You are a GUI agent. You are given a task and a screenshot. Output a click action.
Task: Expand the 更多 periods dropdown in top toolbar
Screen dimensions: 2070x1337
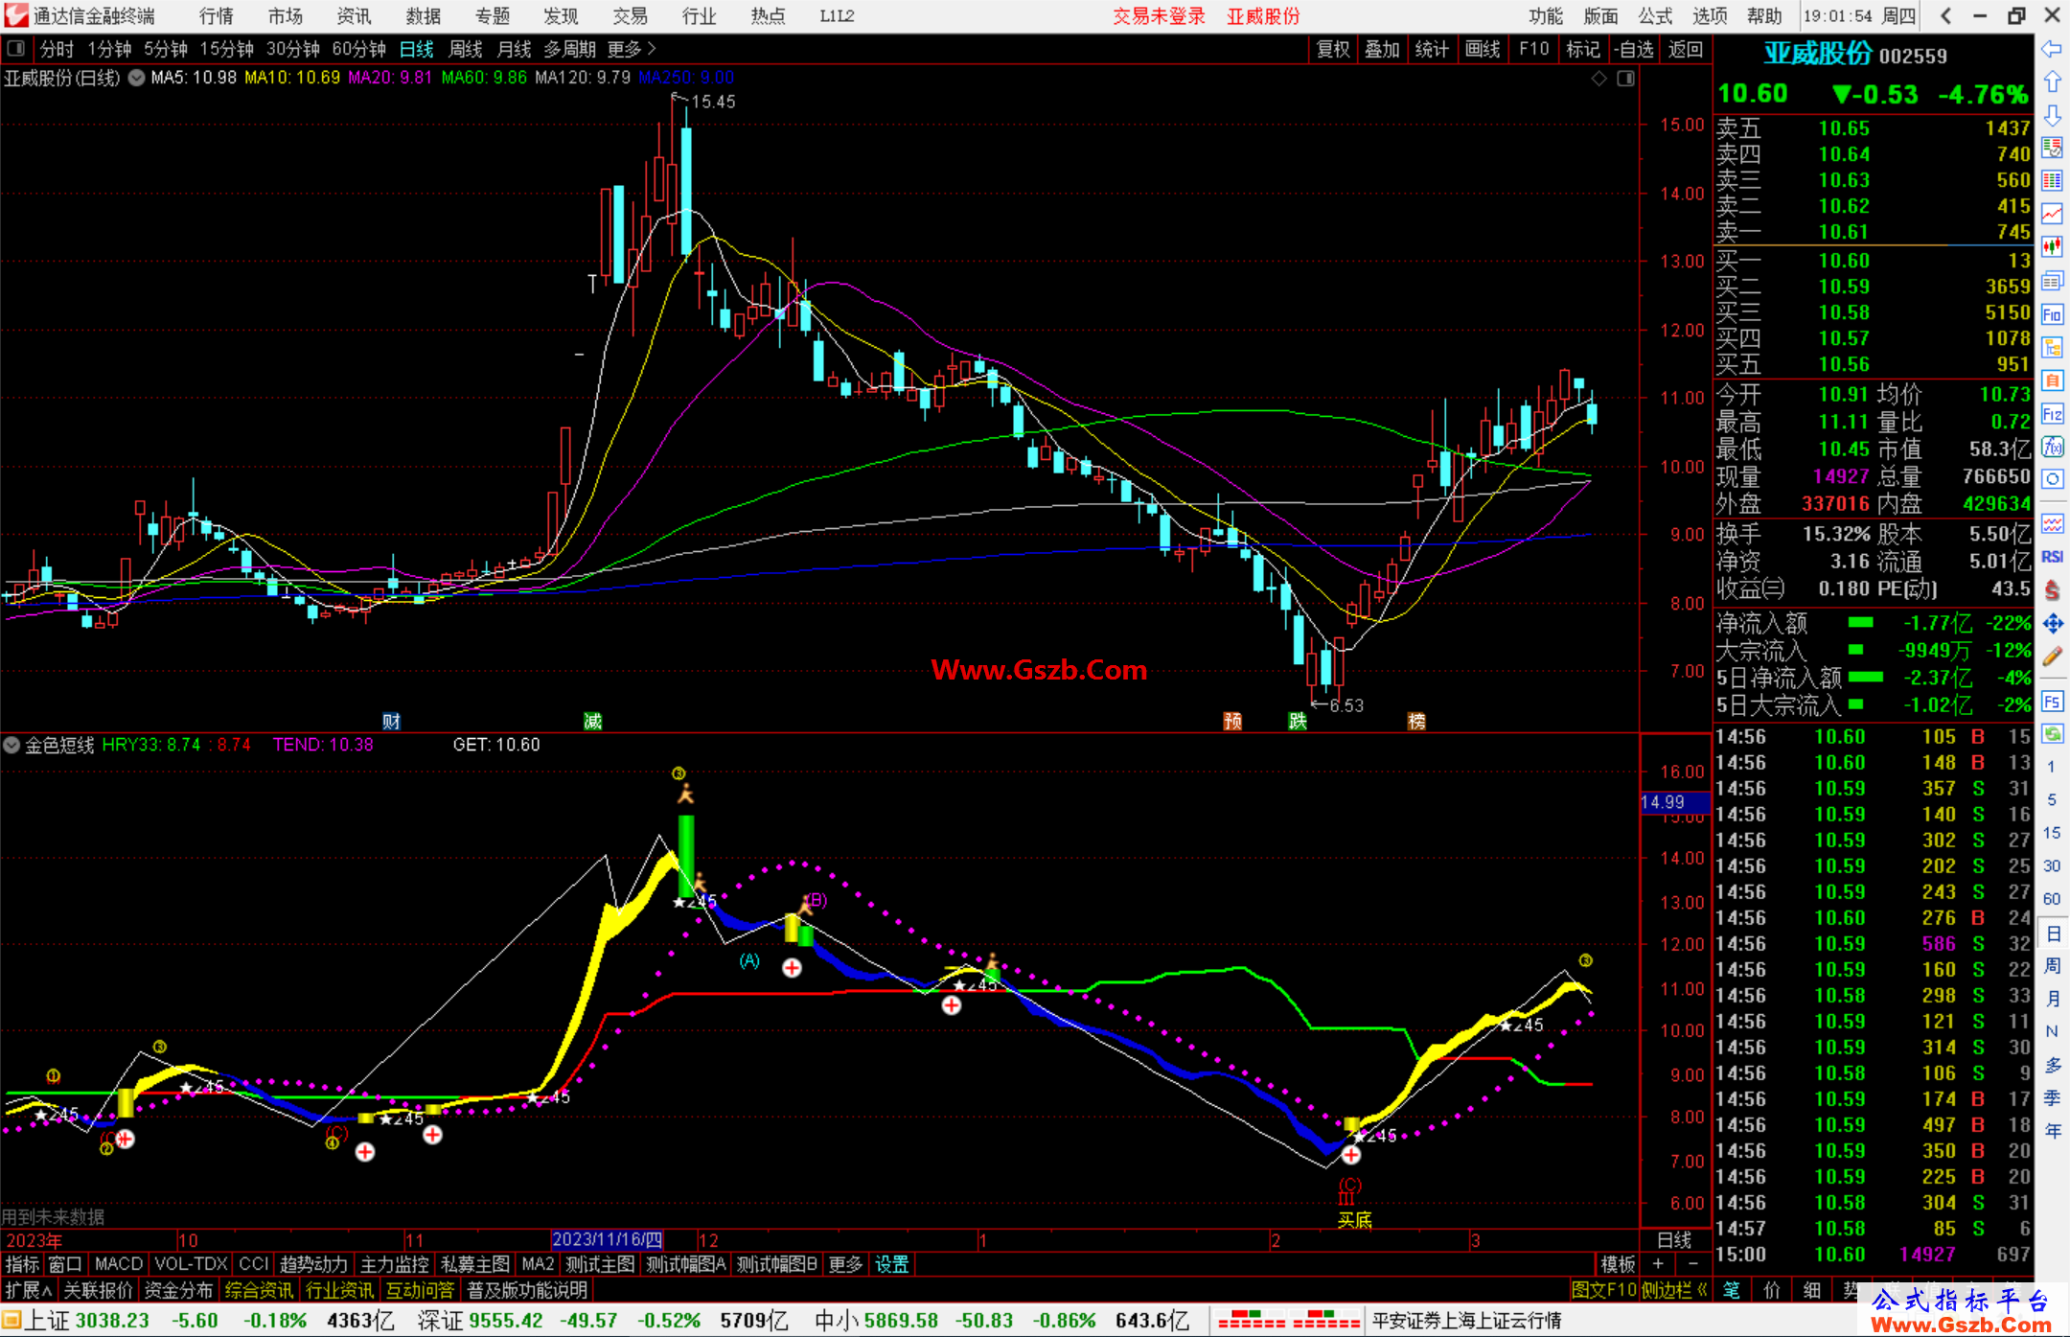click(632, 48)
